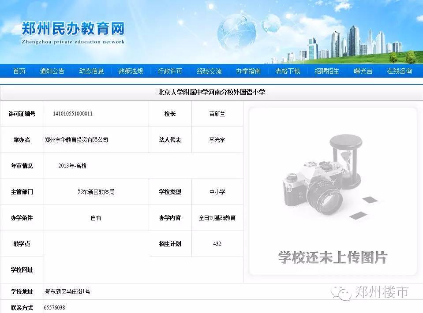This screenshot has height=313, width=423.
Task: Click the school title 北京大学附属中学河南分校外国语小学
Action: (x=212, y=92)
